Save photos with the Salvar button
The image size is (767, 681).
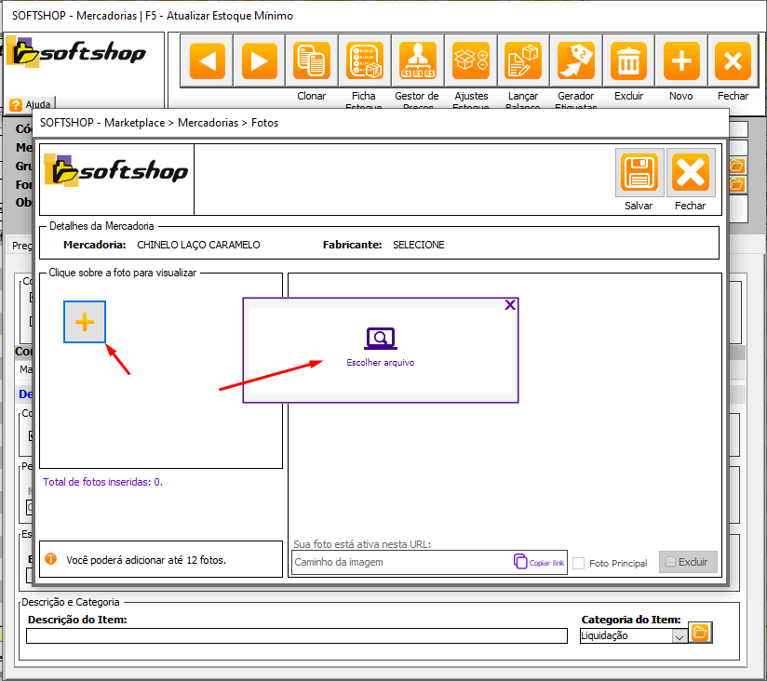click(x=639, y=173)
